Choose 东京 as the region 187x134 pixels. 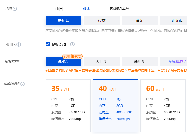(101, 21)
